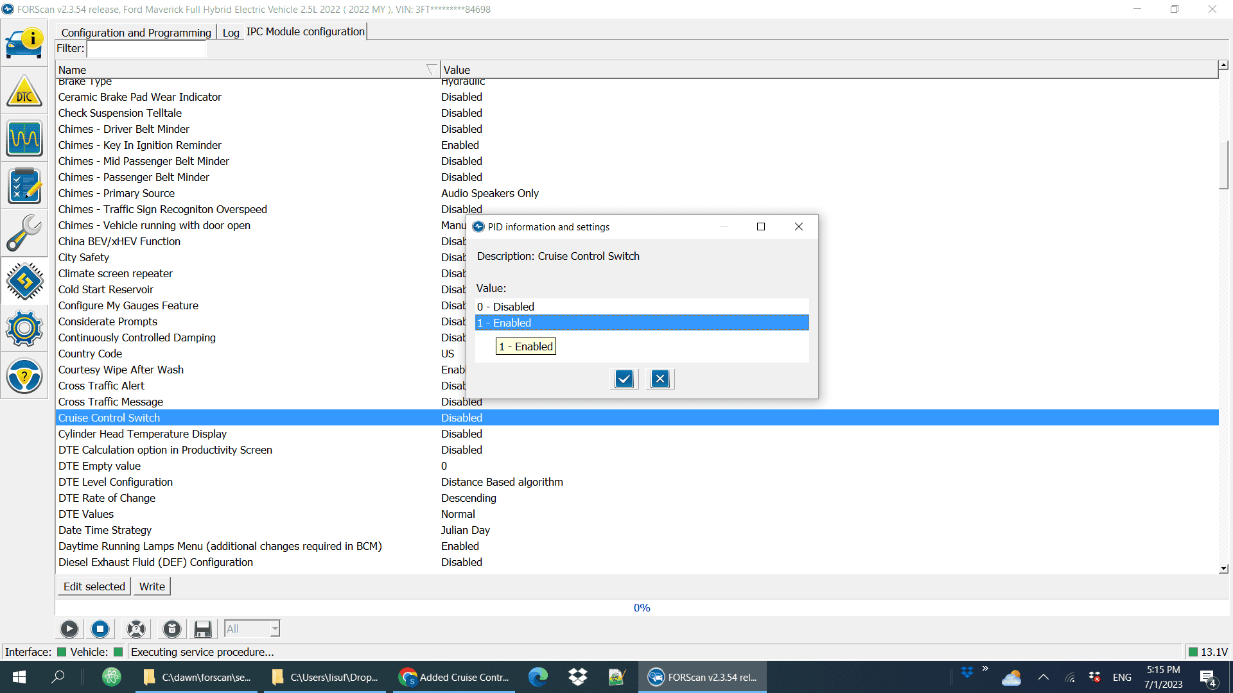Maximize the PID information dialog
Screen dimensions: 1233x693
(x=761, y=227)
